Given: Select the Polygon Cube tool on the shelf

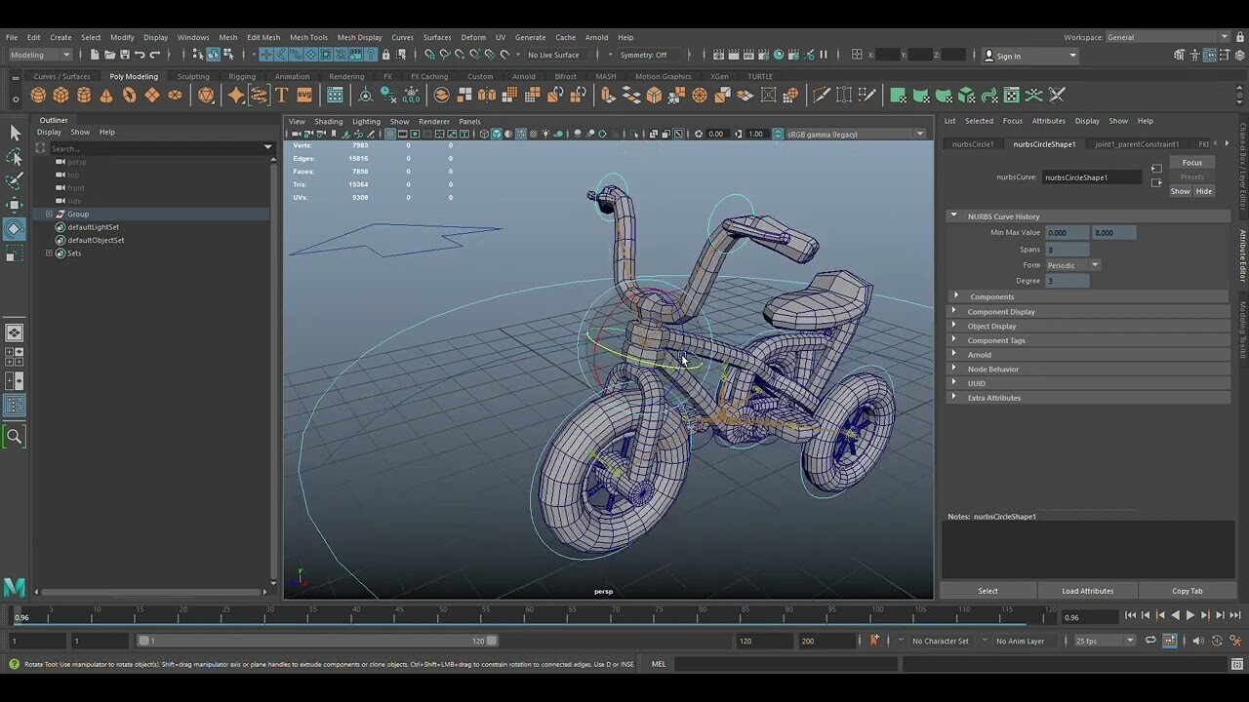Looking at the screenshot, I should (x=60, y=95).
